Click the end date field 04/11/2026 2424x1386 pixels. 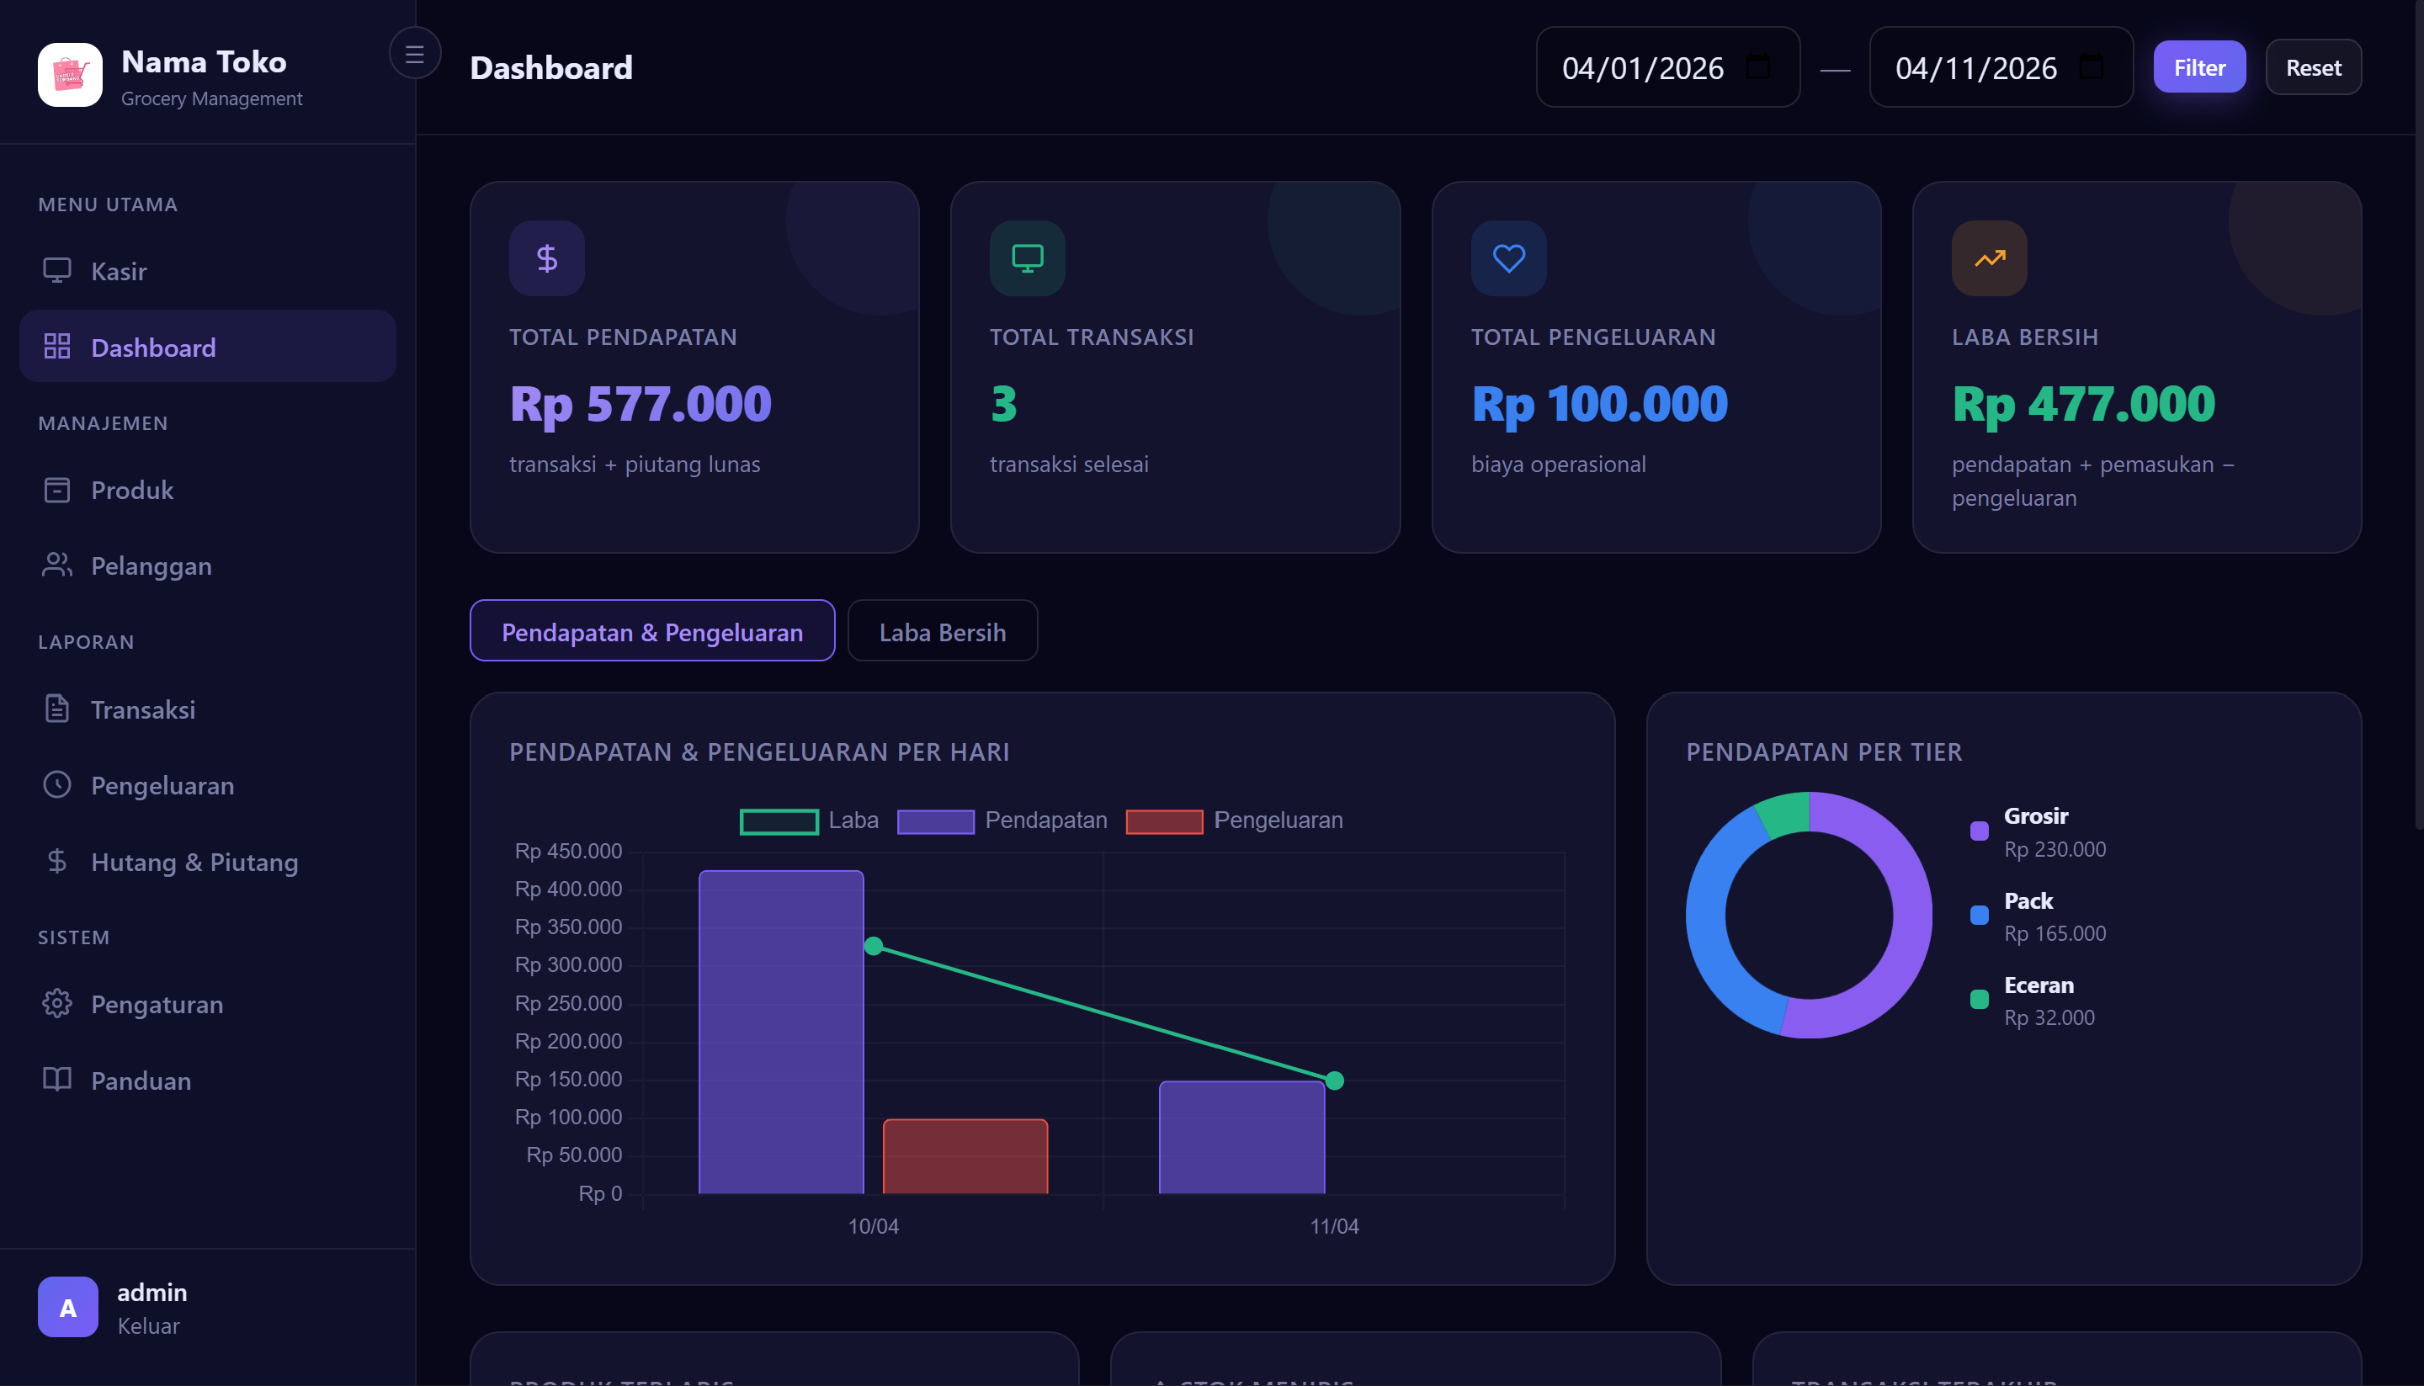2001,67
